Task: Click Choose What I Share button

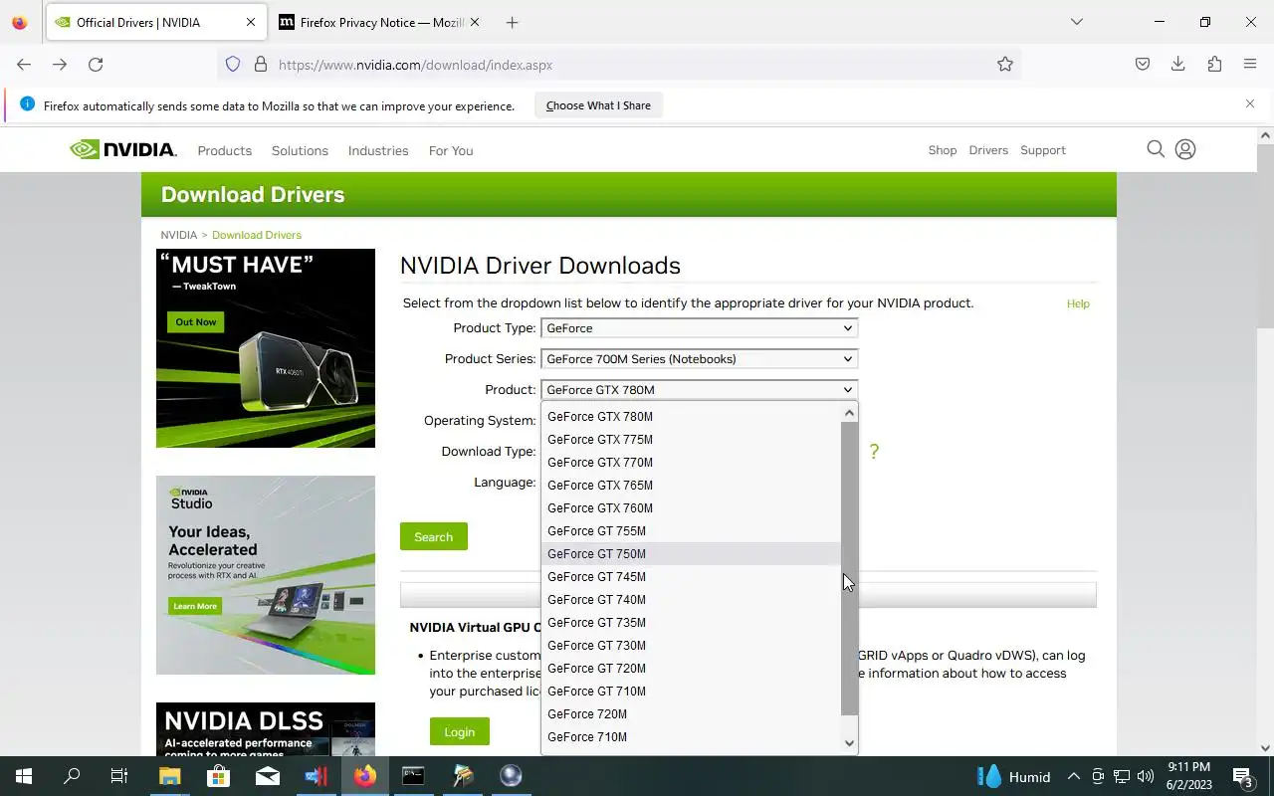Action: 598,105
